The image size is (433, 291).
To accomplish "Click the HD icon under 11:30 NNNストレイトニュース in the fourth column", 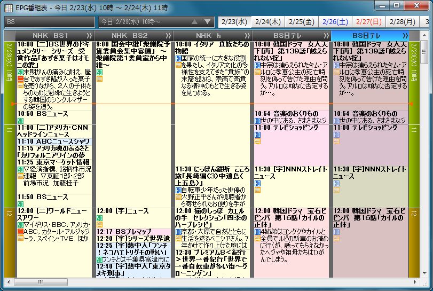I will [x=257, y=183].
